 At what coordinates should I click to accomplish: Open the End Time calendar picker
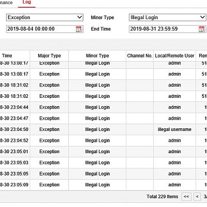[202, 29]
